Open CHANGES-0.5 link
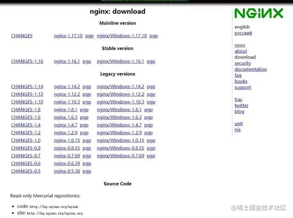Screen dimensions: 293x218 point(26,171)
